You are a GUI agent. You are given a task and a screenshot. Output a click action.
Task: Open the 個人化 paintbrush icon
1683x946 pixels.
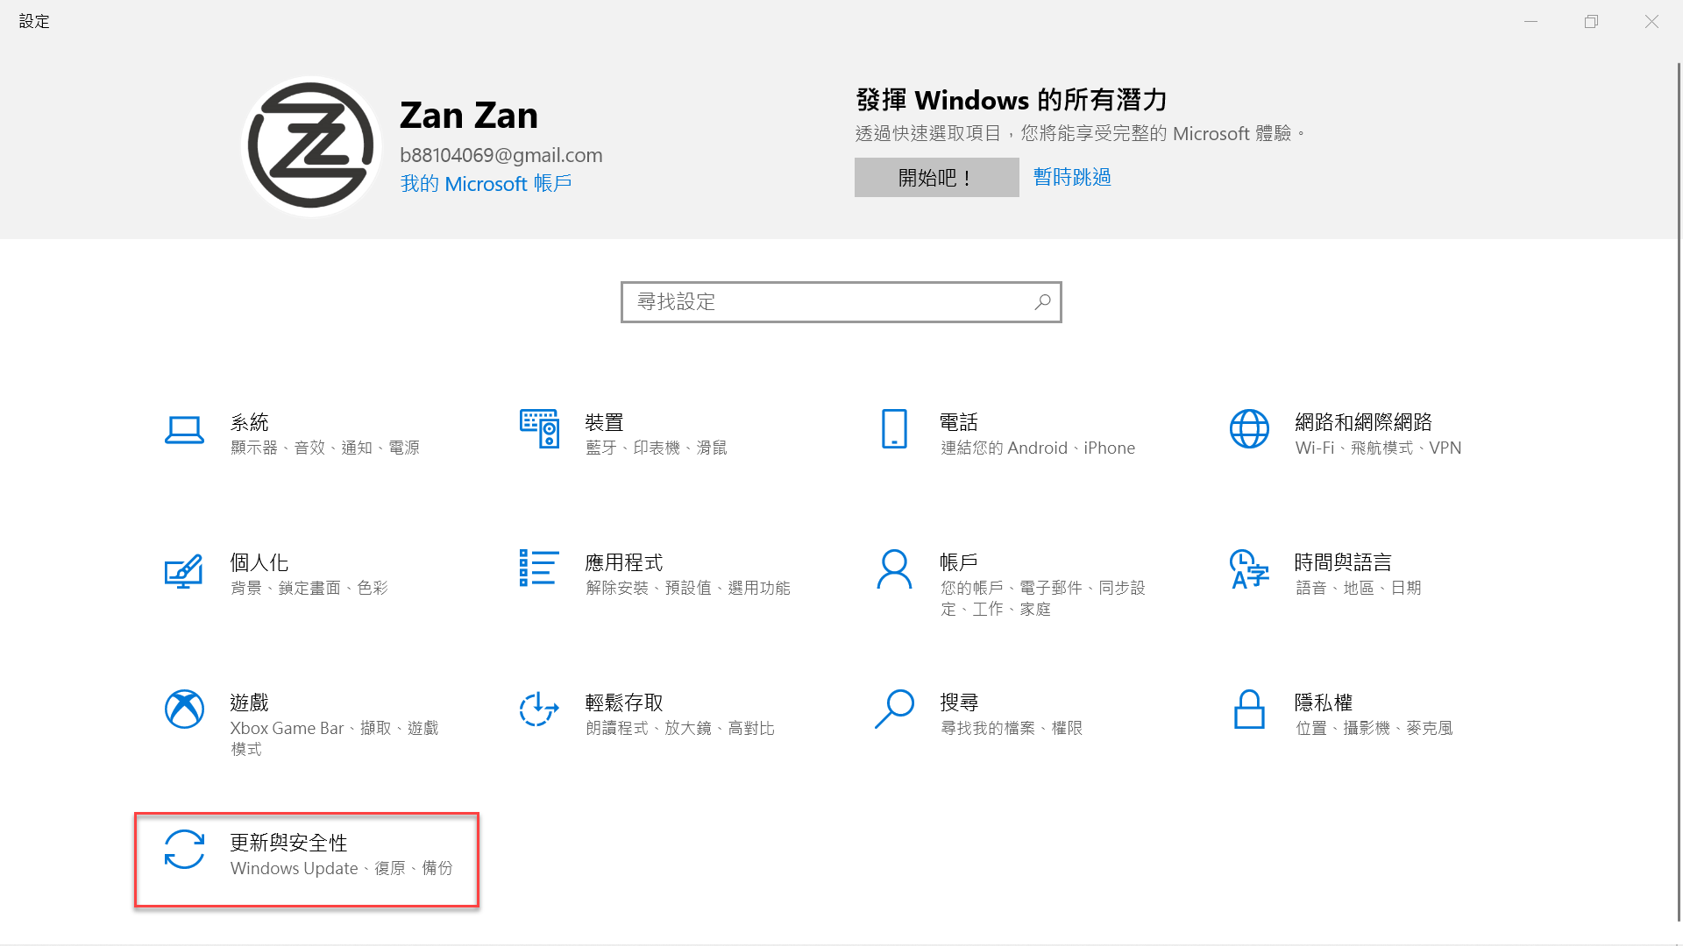[184, 571]
